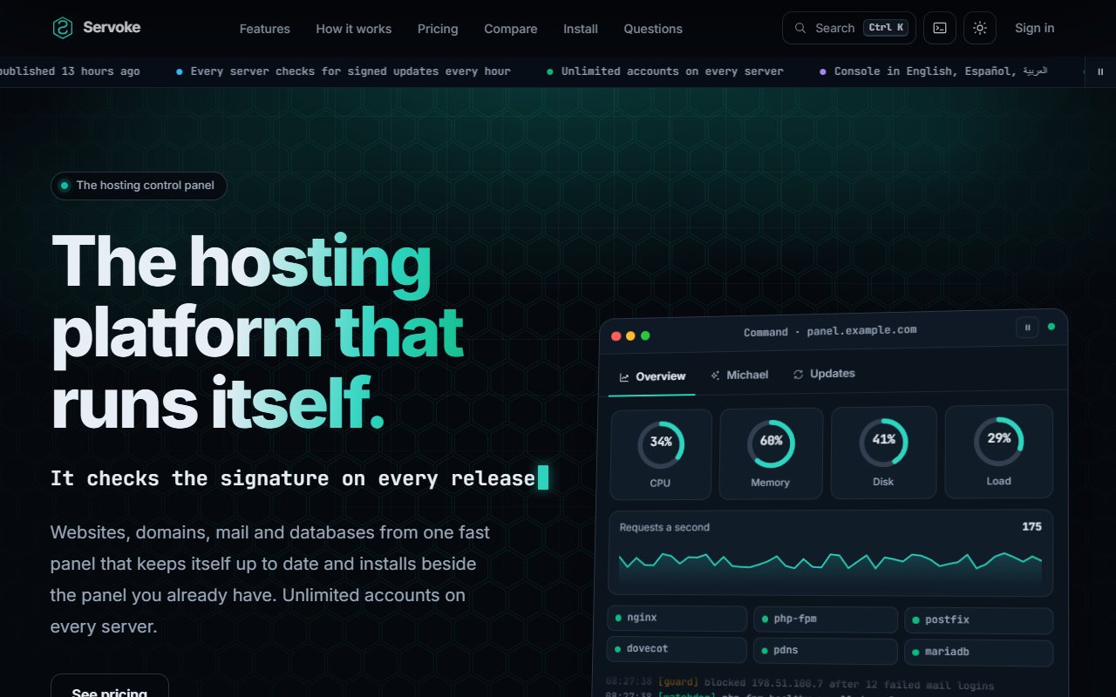The width and height of the screenshot is (1116, 697).
Task: Pause the news ticker
Action: pos(1100,71)
